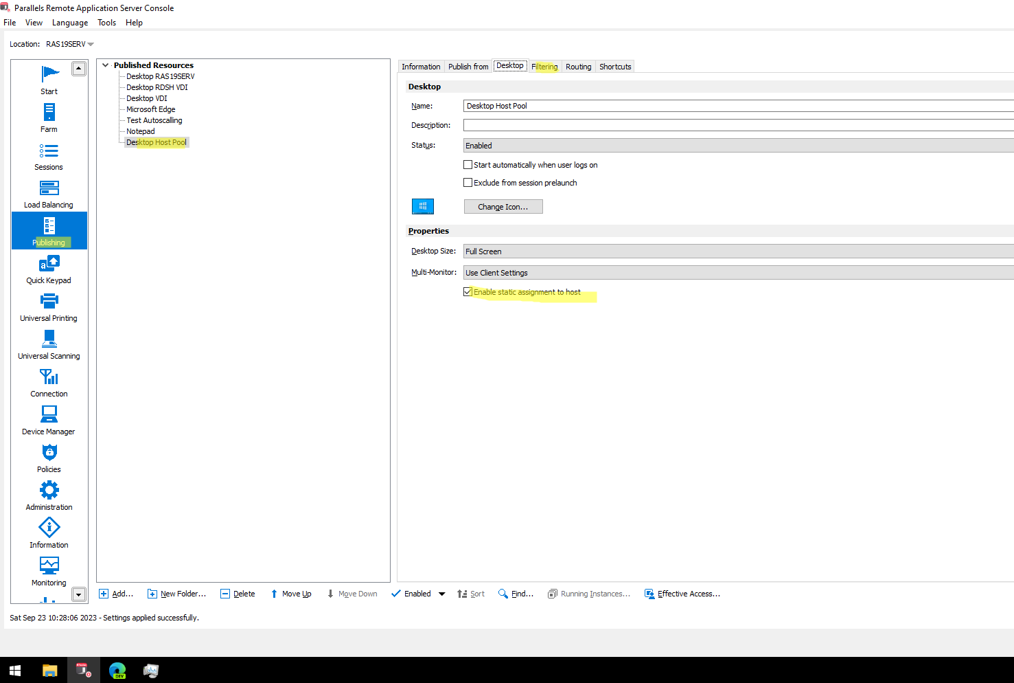
Task: Click the Name input field
Action: coord(739,106)
